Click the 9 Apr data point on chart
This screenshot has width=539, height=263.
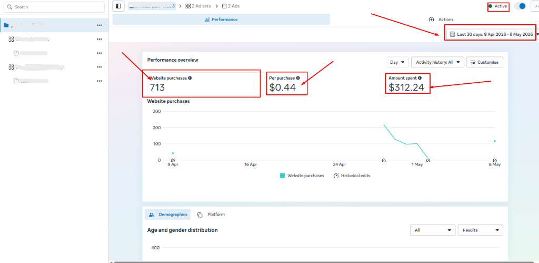(173, 153)
